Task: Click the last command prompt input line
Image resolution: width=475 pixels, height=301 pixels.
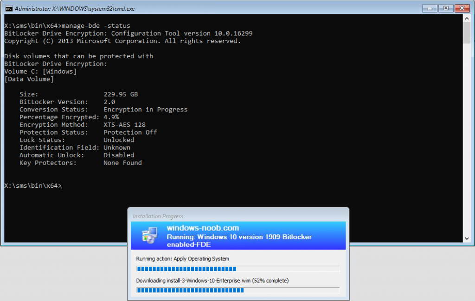Action: [32, 185]
